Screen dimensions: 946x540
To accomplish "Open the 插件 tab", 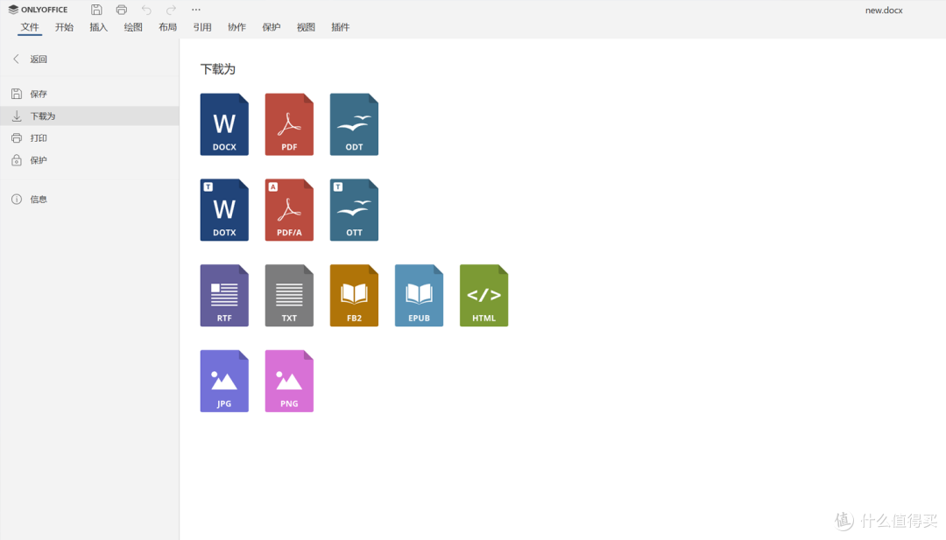I will (x=340, y=27).
